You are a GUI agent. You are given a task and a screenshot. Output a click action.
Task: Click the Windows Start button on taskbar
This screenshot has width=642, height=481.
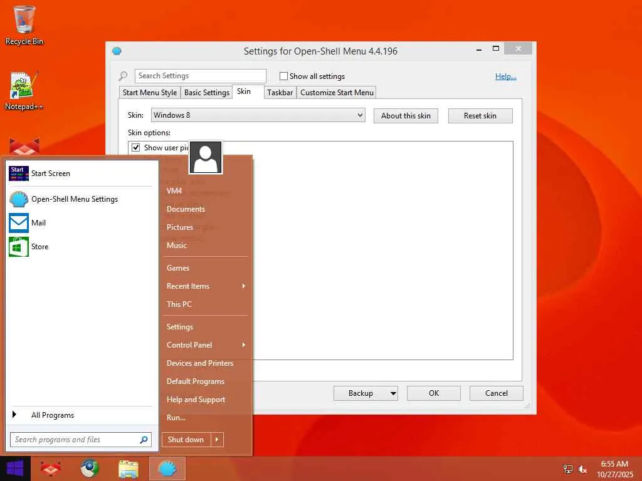(x=15, y=468)
